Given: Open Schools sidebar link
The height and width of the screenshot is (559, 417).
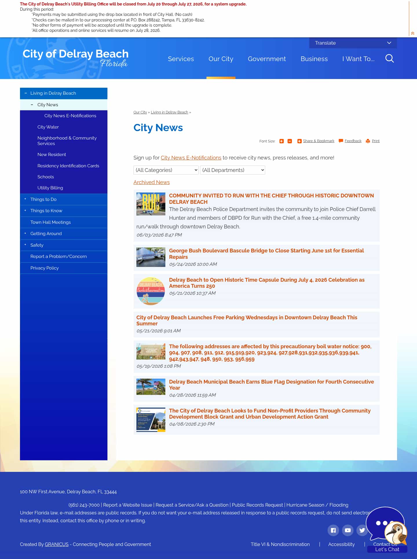Looking at the screenshot, I should click(45, 177).
